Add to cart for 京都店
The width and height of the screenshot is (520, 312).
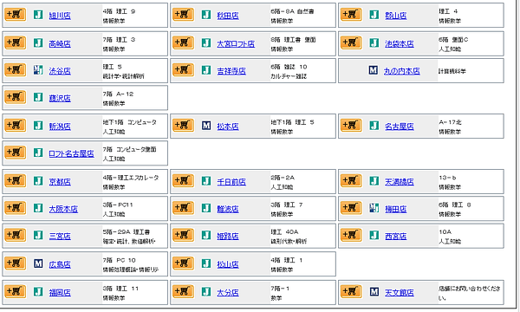tap(16, 181)
